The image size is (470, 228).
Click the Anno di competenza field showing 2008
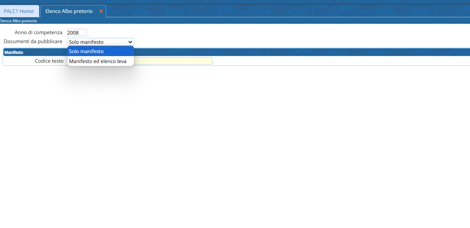pyautogui.click(x=77, y=33)
